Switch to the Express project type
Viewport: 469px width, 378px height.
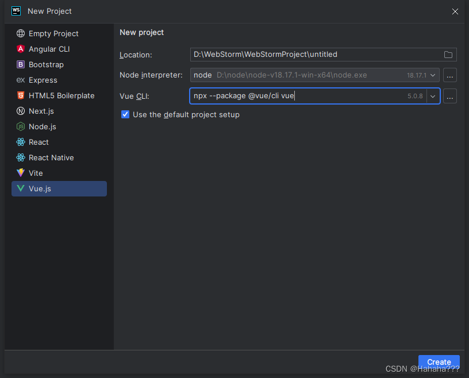(x=59, y=80)
